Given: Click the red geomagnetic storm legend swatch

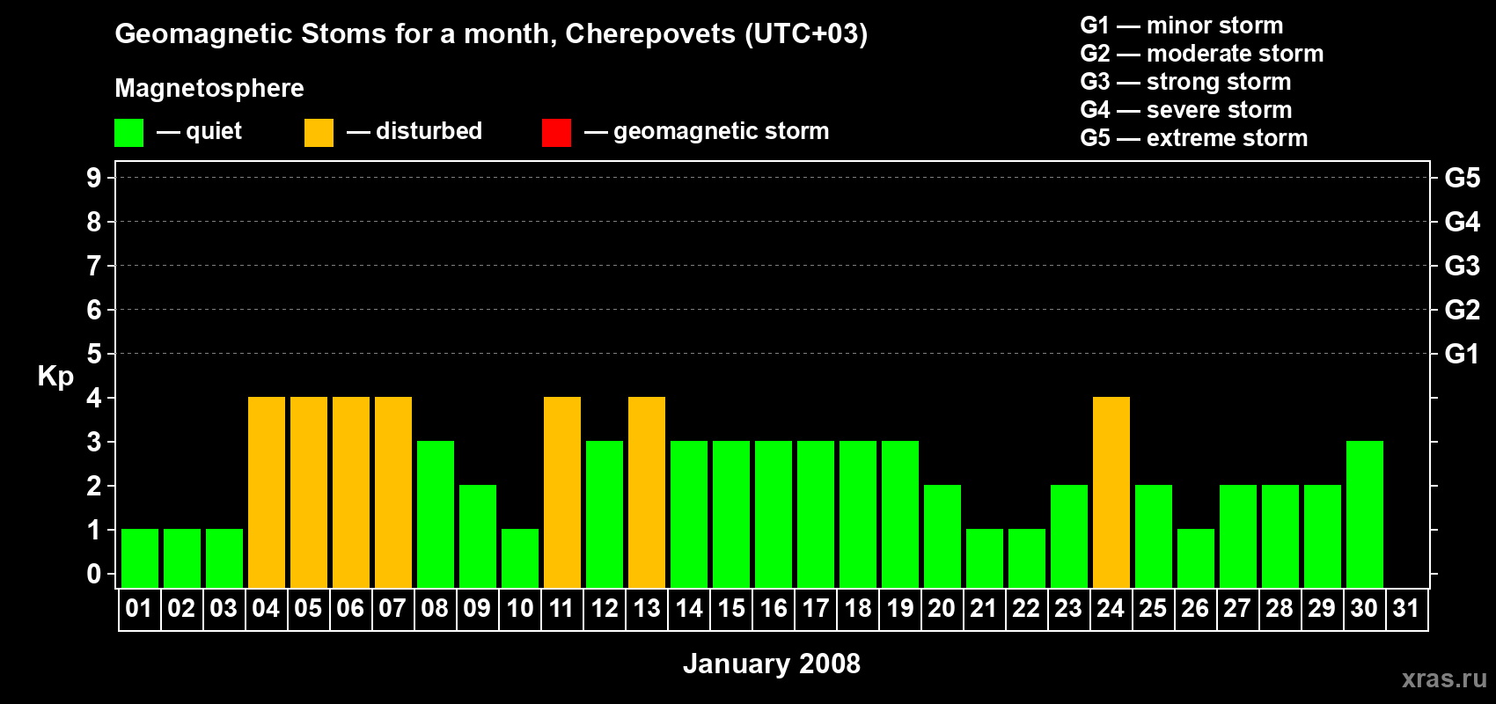Looking at the screenshot, I should point(556,133).
